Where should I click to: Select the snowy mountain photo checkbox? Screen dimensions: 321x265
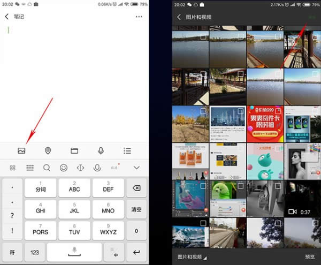click(x=203, y=223)
